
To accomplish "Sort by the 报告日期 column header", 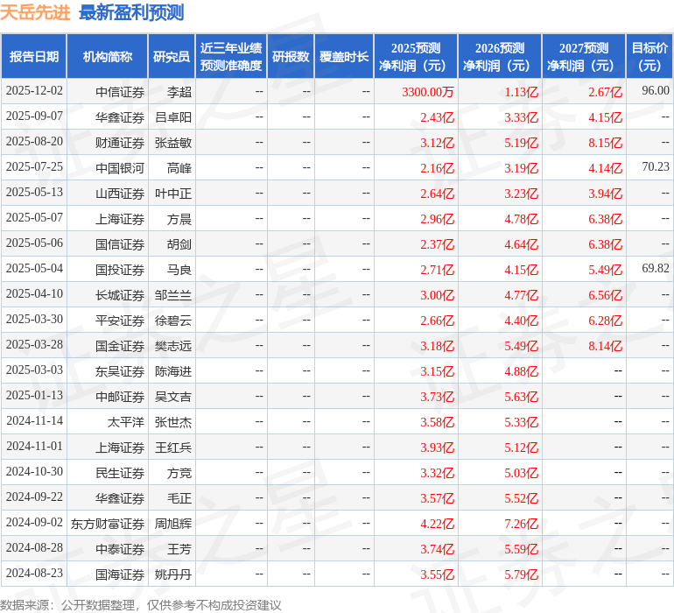I will click(x=34, y=57).
